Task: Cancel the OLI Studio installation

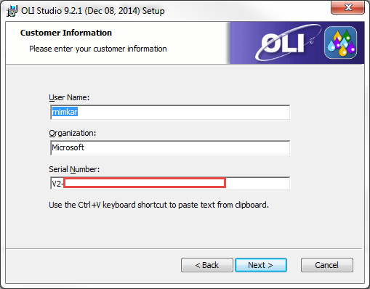Action: pyautogui.click(x=326, y=265)
